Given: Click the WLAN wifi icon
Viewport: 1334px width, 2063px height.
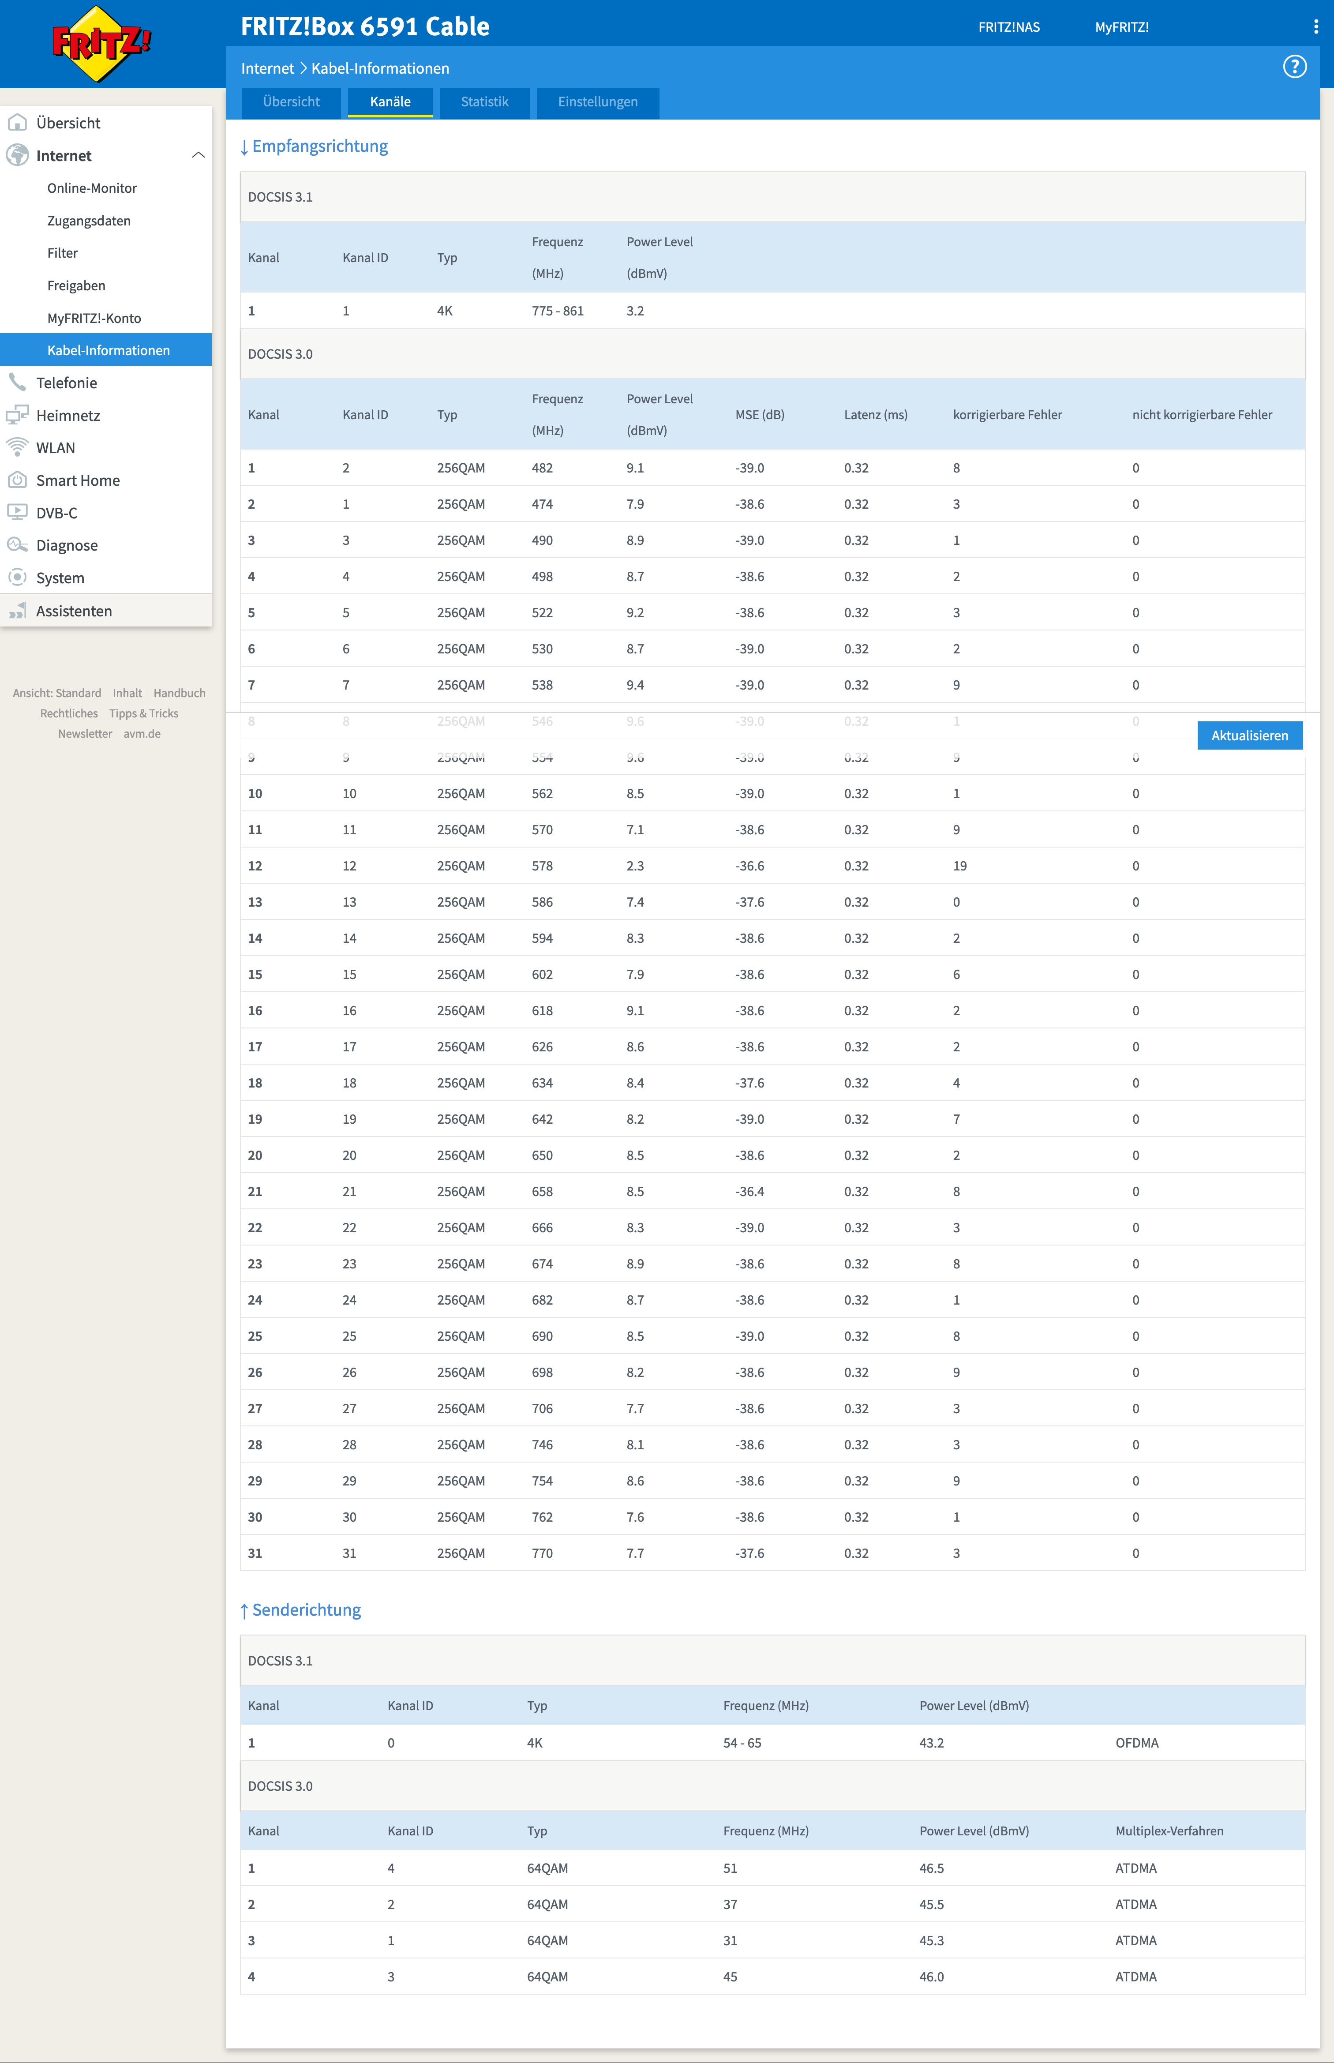Looking at the screenshot, I should (17, 447).
